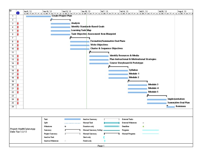Click the Summative Eval Plan label
202x156 pixels.
pyautogui.click(x=179, y=103)
